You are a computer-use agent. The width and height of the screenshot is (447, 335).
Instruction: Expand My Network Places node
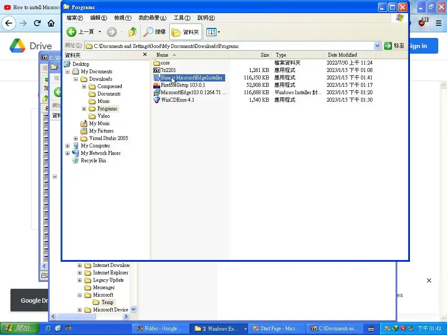68,153
